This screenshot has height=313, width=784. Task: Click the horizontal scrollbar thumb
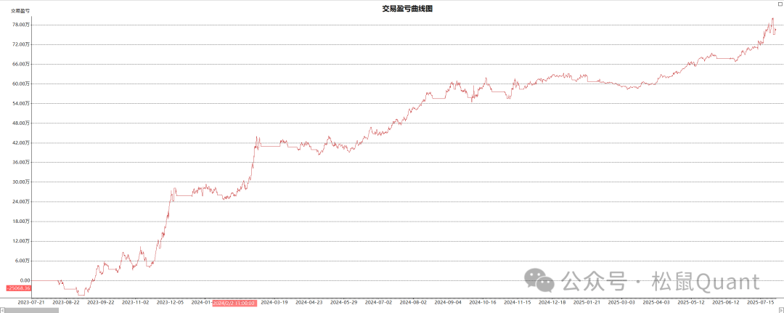click(x=33, y=310)
